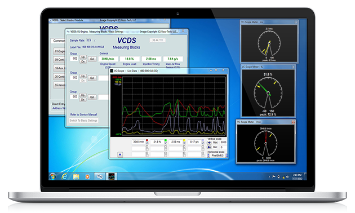The width and height of the screenshot is (355, 213).
Task: Uncheck the yellow 2.08 ms trace checkbox
Action: [x=184, y=143]
